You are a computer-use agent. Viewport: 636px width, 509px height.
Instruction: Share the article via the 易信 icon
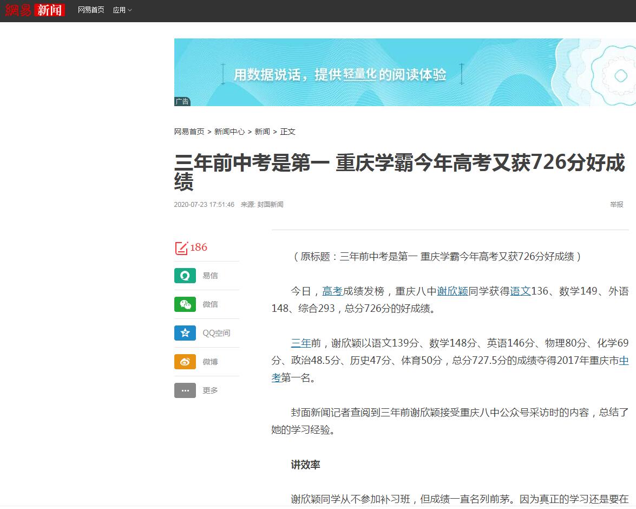point(185,276)
